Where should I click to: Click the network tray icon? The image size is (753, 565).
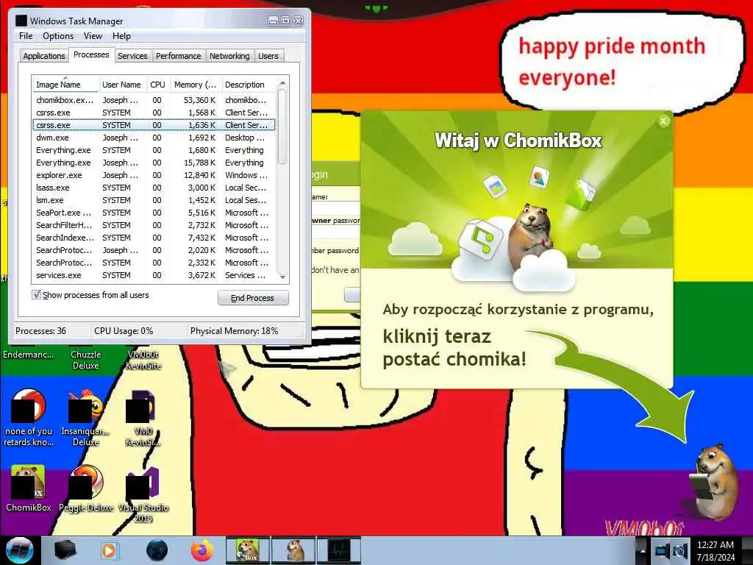[x=663, y=550]
